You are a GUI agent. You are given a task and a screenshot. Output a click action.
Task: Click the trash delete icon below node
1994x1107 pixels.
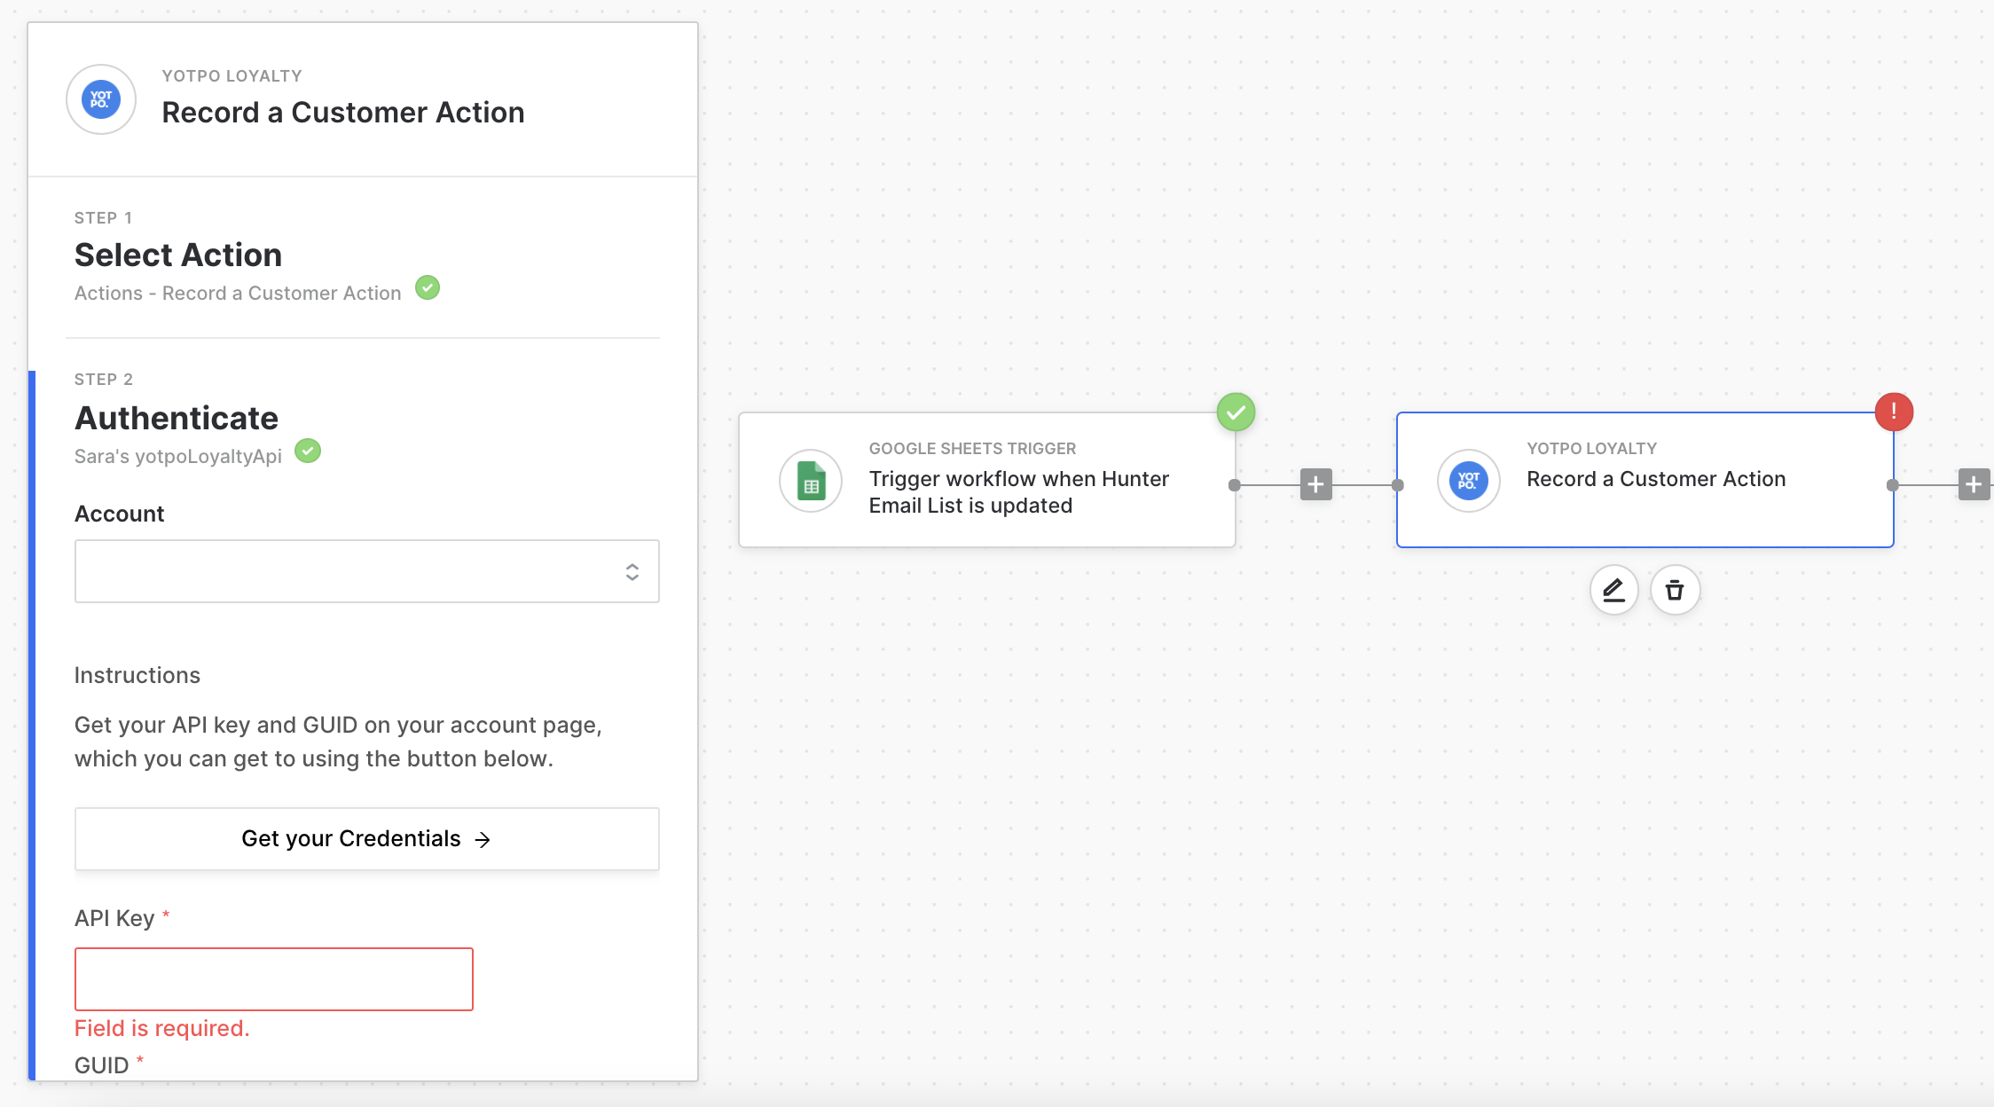(1675, 590)
